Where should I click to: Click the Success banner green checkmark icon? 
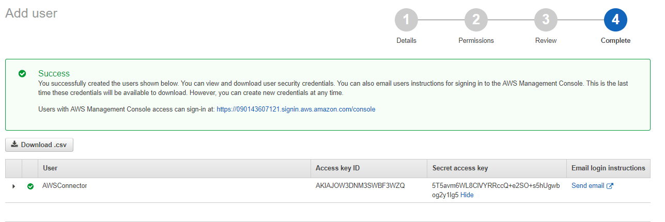tap(22, 74)
